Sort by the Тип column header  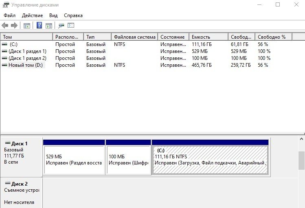pos(98,37)
